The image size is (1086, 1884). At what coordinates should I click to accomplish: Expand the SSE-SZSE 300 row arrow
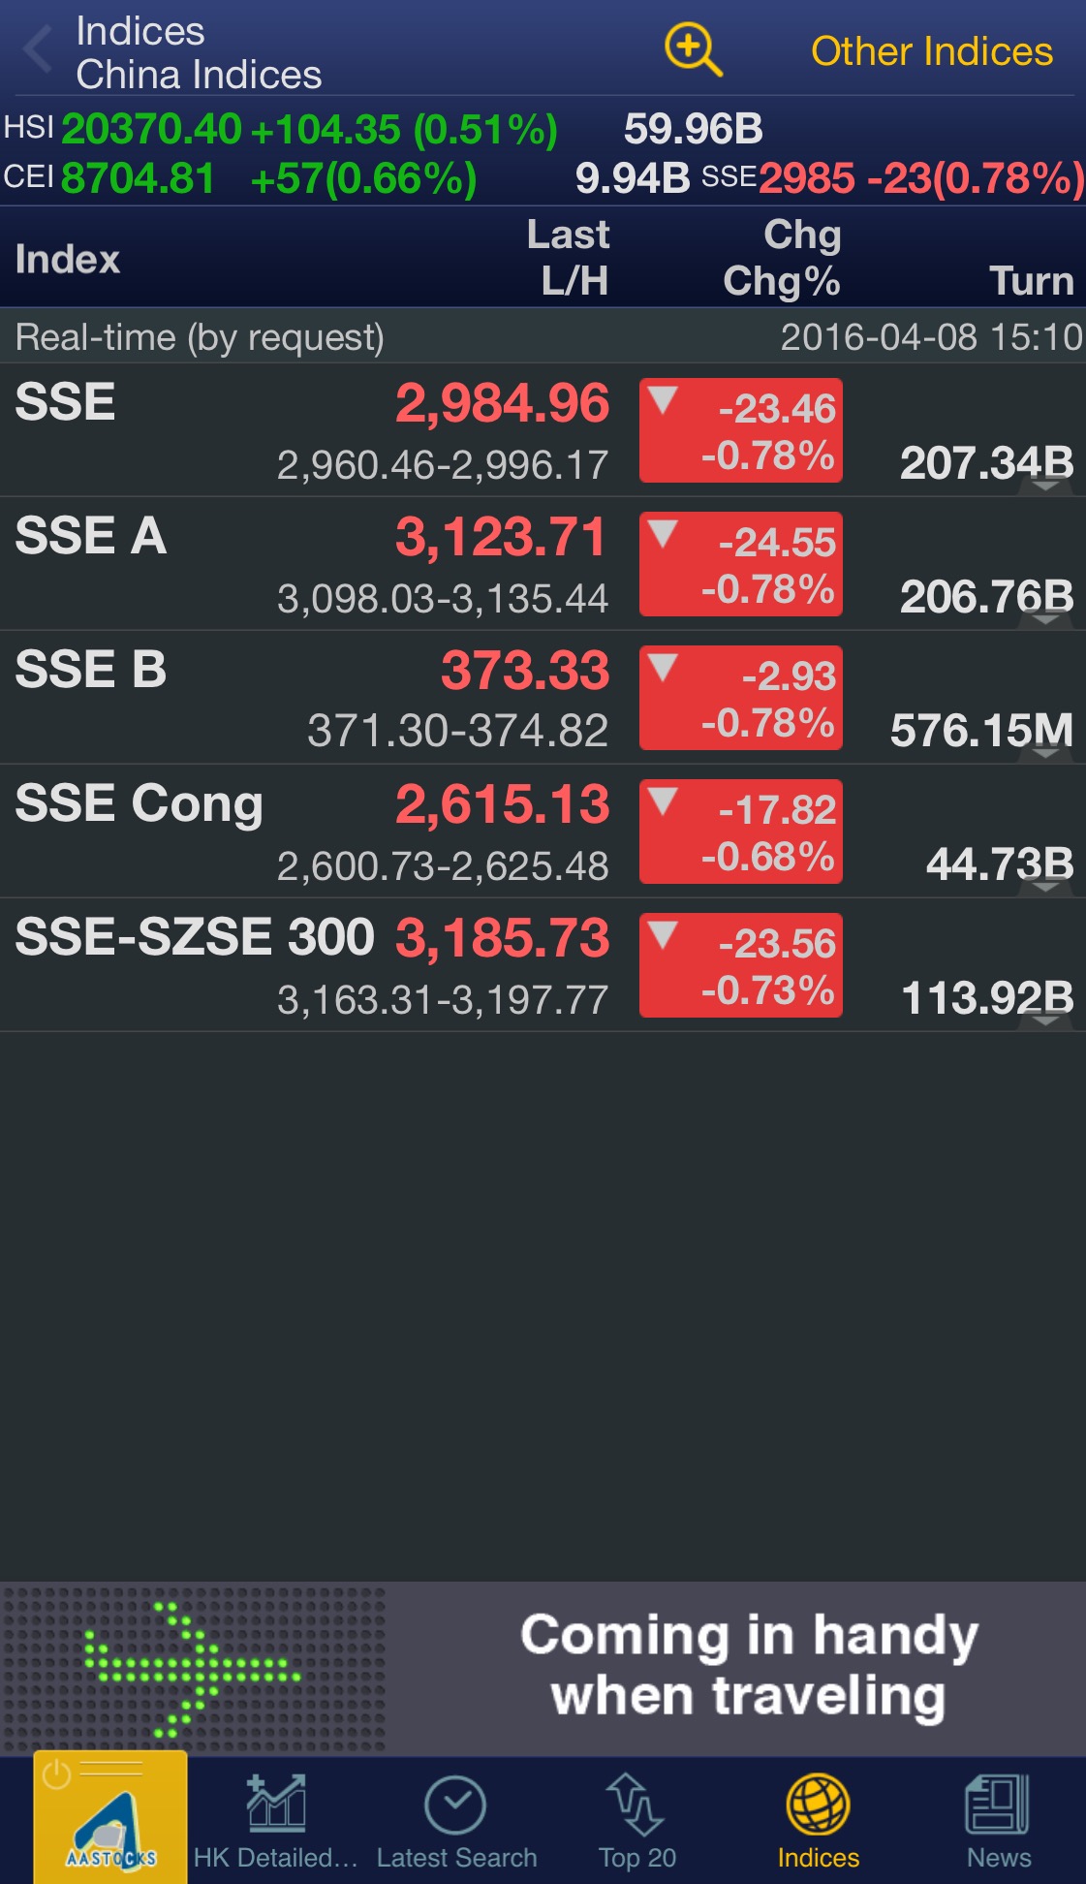click(x=1045, y=1020)
